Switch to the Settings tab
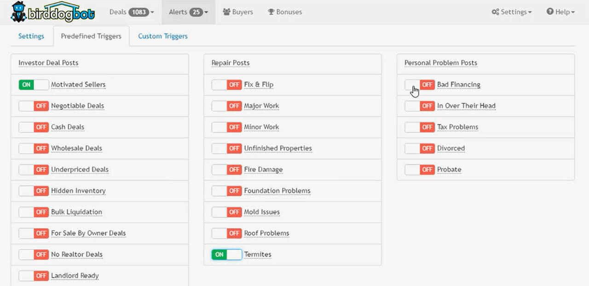The image size is (589, 286). [x=31, y=36]
